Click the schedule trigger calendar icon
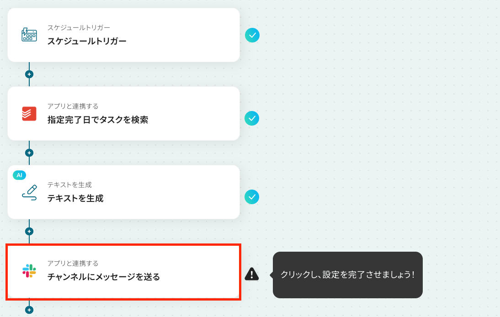 click(29, 35)
